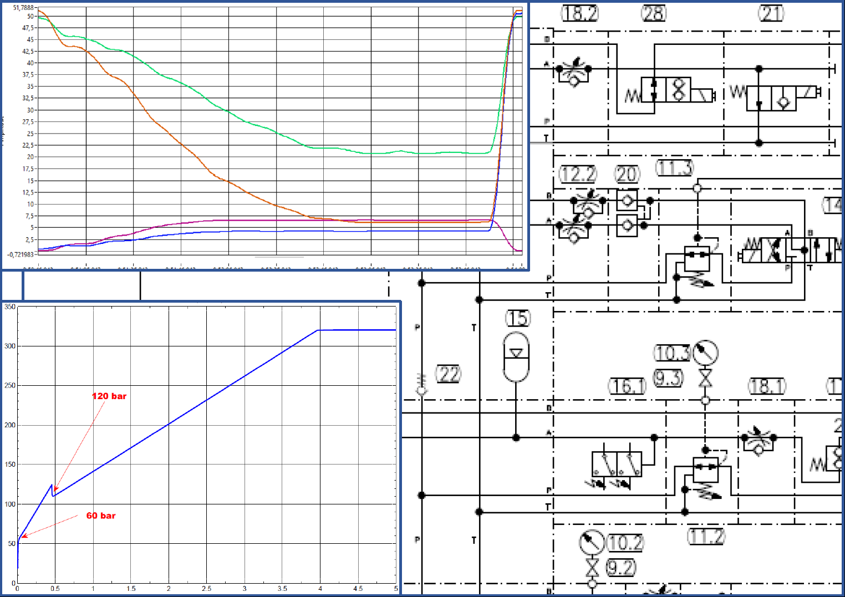Click the red '60 bar' annotation
The width and height of the screenshot is (845, 597).
pos(101,516)
